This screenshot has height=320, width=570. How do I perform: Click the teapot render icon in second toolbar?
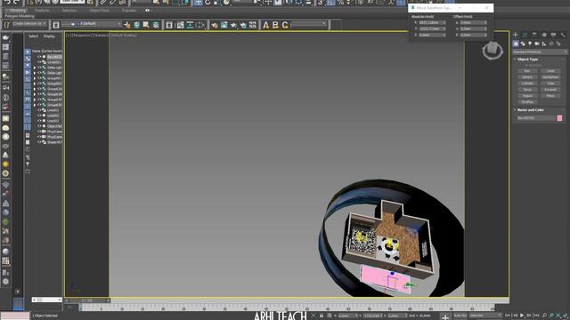point(215,25)
